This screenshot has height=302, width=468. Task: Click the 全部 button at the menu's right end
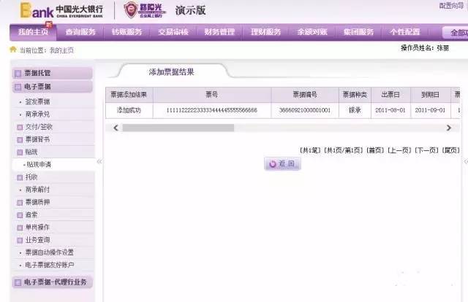tap(456, 33)
